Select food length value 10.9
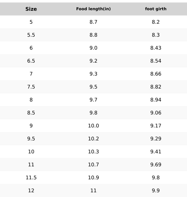The width and height of the screenshot is (187, 197). tap(93, 178)
